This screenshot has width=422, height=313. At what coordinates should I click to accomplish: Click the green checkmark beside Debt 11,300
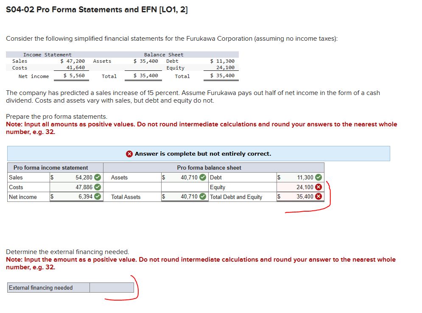tap(319, 177)
